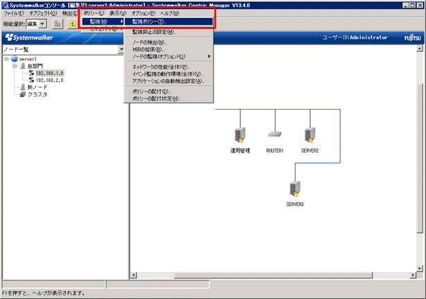The height and width of the screenshot is (299, 426).
Task: Maximize the Systemwalker console window
Action: point(412,5)
